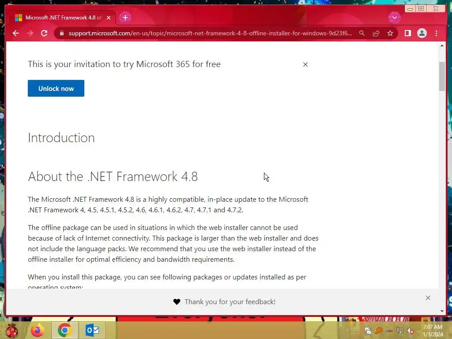452x339 pixels.
Task: View site information lock icon
Action: 62,33
